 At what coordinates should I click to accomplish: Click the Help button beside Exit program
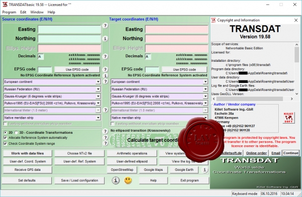point(154,180)
